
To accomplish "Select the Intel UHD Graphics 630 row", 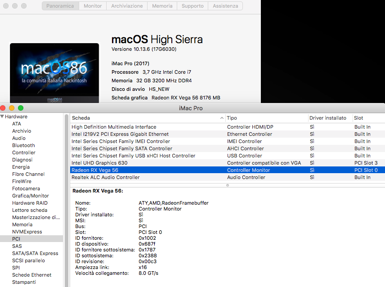I will [228, 163].
